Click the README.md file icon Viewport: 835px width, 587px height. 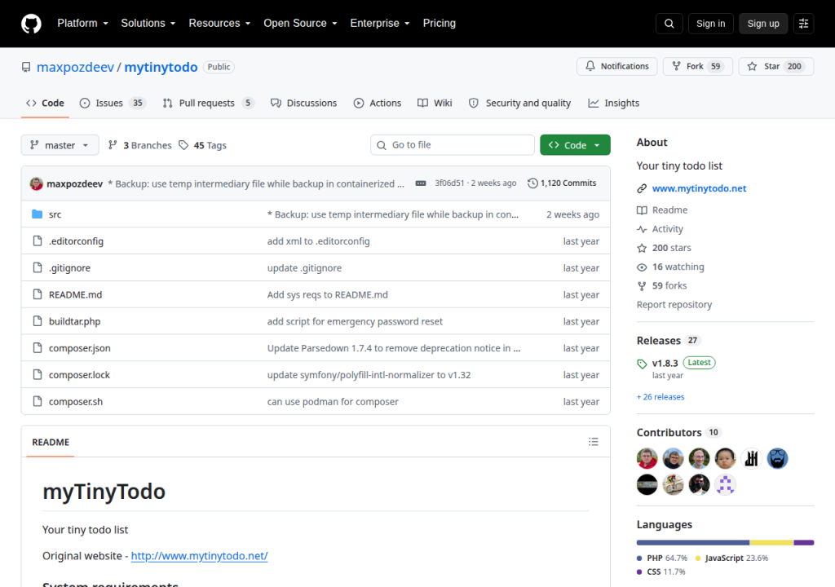pyautogui.click(x=38, y=294)
